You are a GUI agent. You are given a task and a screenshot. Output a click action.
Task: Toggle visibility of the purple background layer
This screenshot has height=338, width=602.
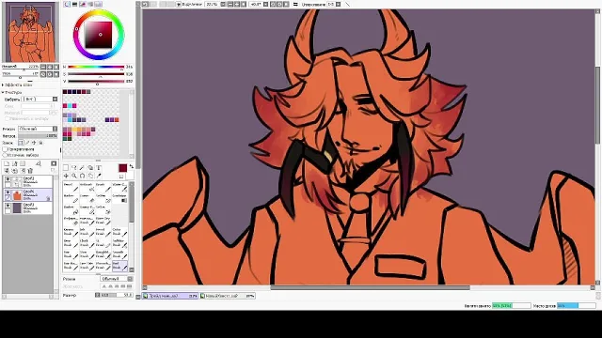pyautogui.click(x=8, y=206)
